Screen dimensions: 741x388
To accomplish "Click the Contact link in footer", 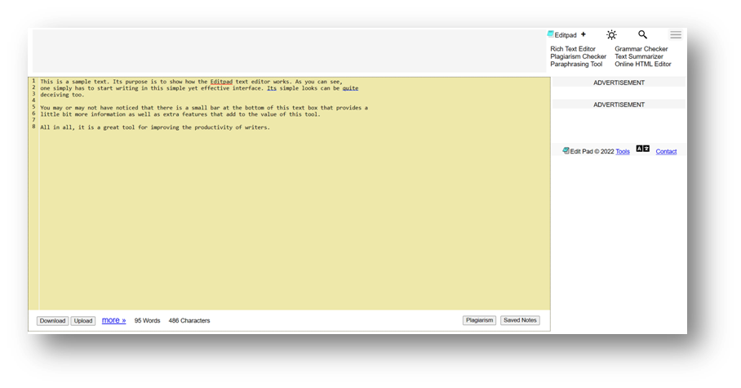I will pos(666,151).
